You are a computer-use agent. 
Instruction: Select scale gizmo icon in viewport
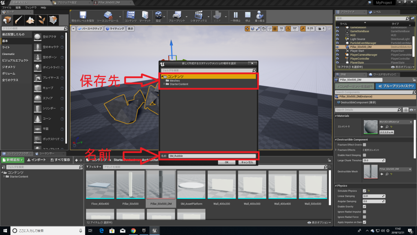[x=258, y=29]
